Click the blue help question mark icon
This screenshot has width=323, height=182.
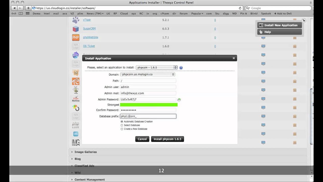pyautogui.click(x=181, y=68)
